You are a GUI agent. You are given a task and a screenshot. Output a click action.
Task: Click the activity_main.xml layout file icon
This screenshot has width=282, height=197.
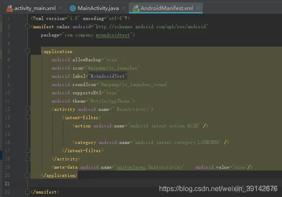click(x=10, y=8)
